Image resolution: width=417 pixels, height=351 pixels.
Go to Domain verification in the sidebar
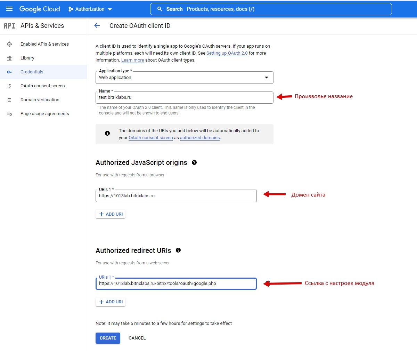point(40,100)
